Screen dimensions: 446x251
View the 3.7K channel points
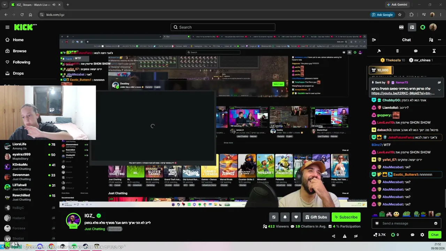coord(379,235)
